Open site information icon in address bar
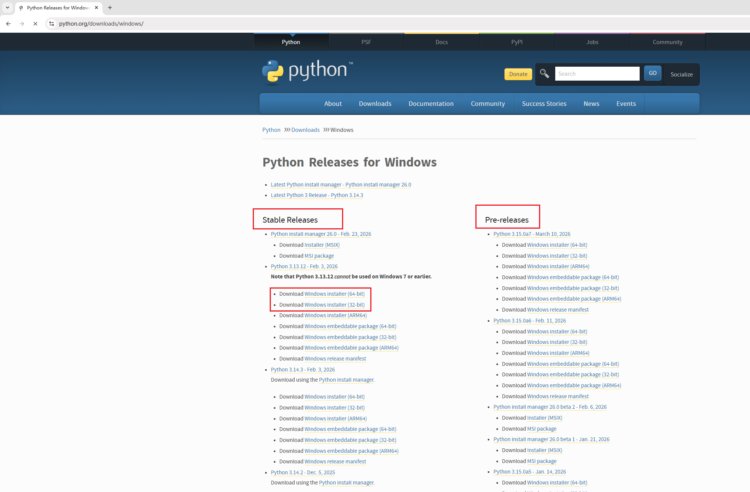 (52, 24)
